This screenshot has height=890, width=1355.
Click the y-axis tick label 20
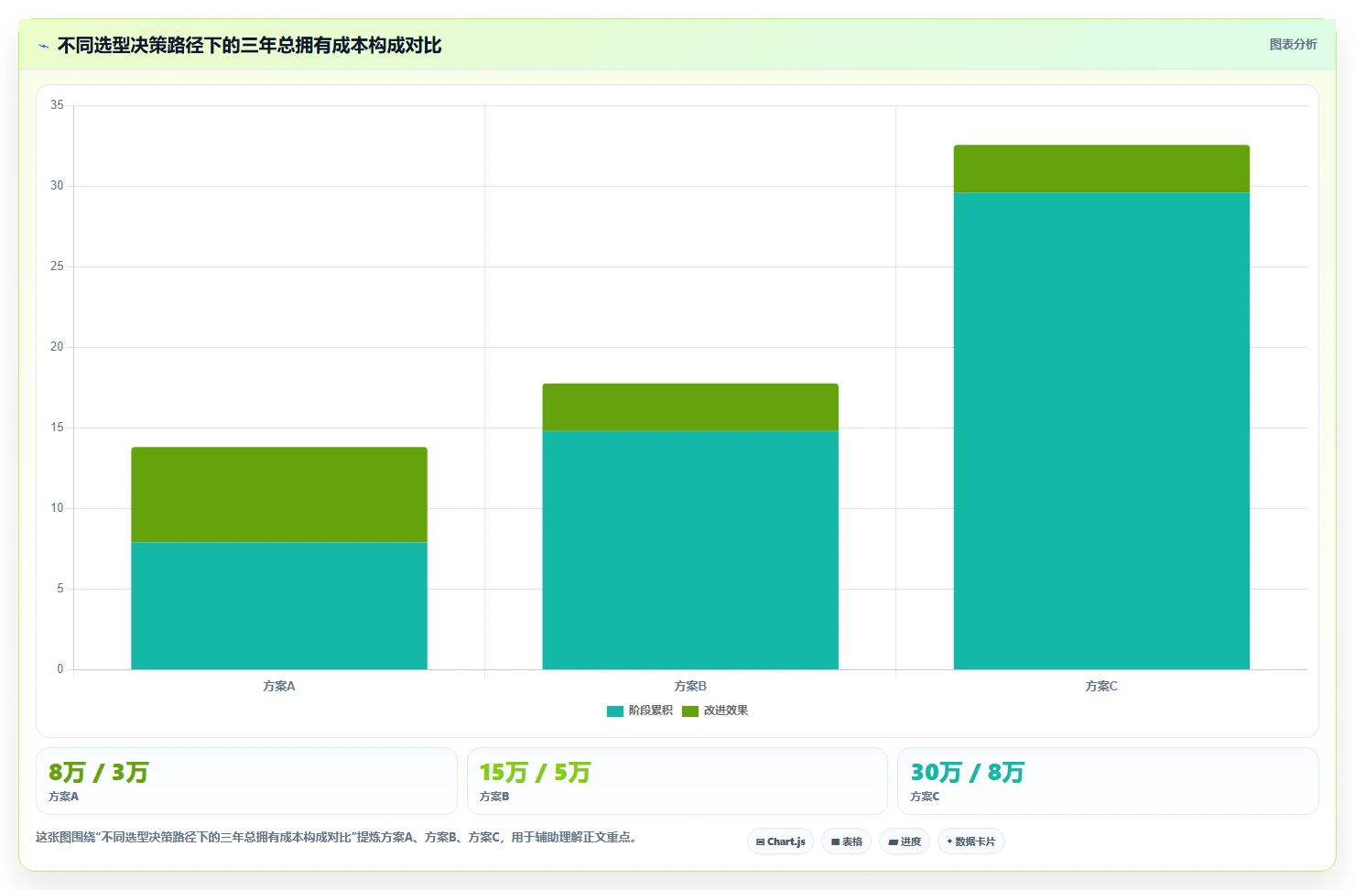click(x=57, y=347)
